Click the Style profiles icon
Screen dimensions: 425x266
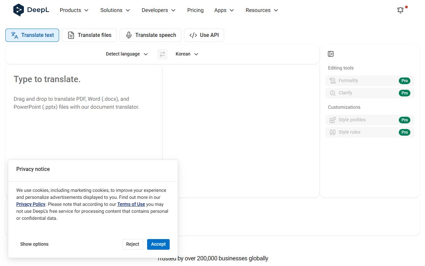coord(333,120)
